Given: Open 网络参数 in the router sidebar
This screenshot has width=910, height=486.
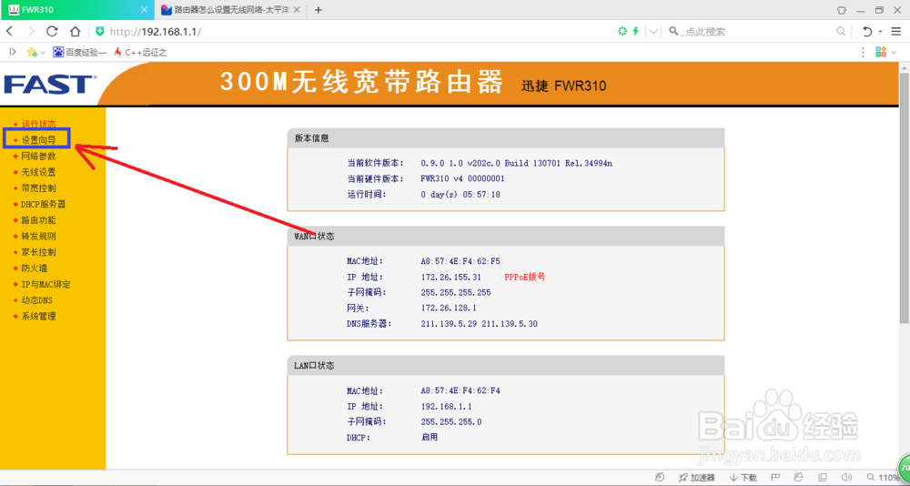Looking at the screenshot, I should coord(38,157).
